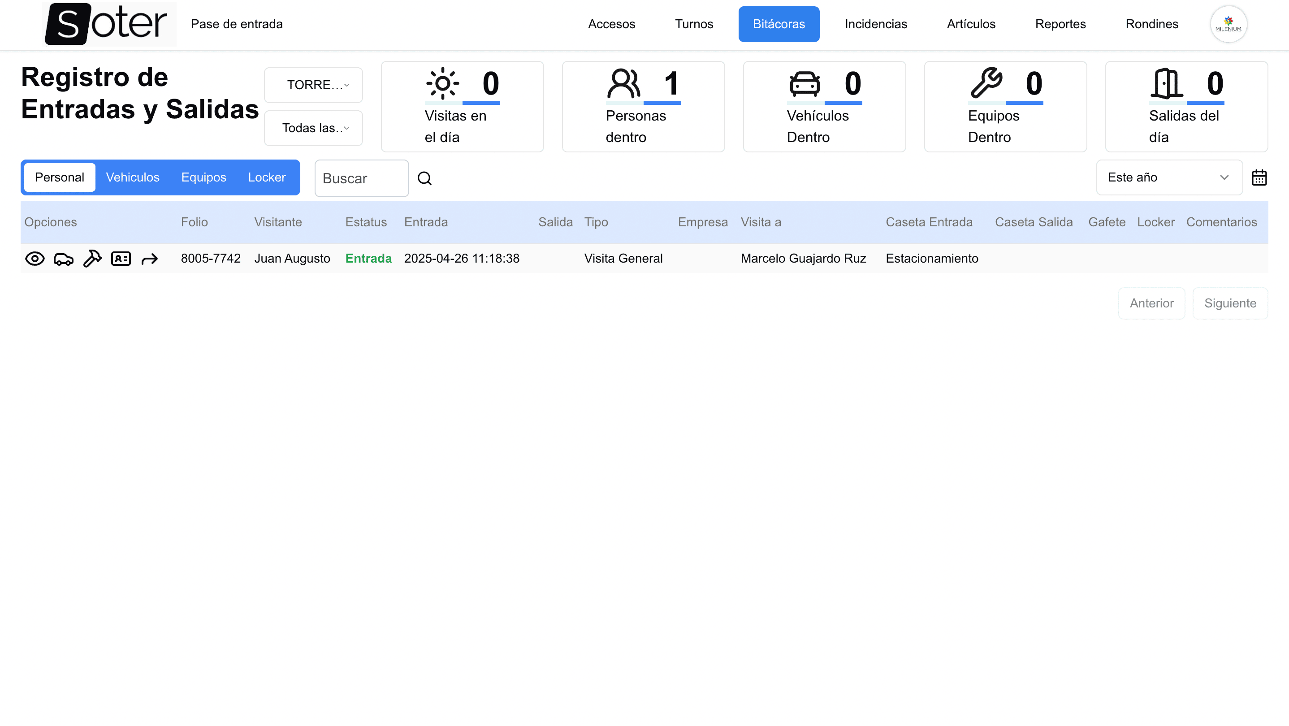Click the Locker column header
Viewport: 1289px width, 726px height.
pos(1155,222)
